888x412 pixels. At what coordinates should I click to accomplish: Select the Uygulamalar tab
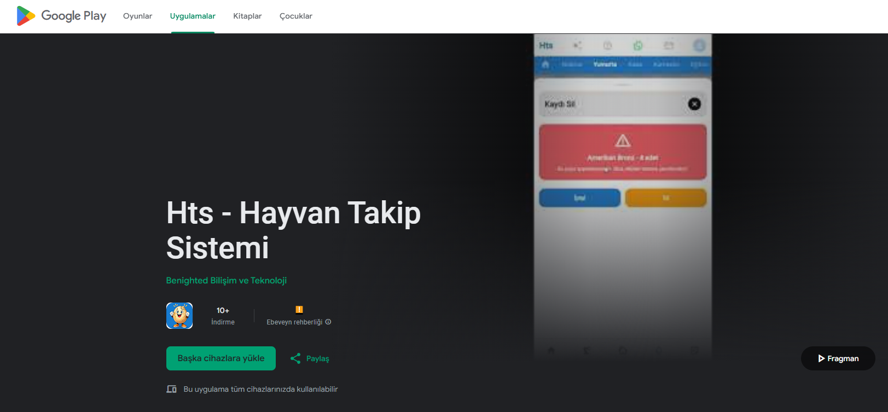click(193, 16)
